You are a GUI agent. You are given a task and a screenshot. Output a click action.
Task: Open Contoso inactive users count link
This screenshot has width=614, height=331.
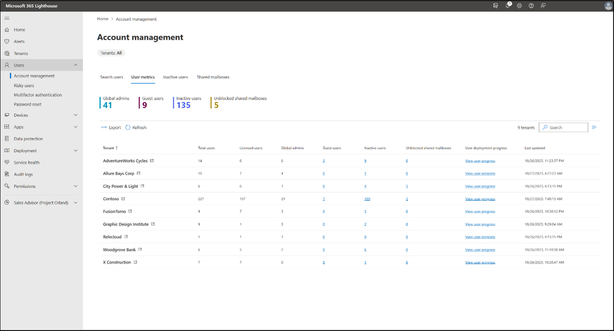tap(367, 199)
